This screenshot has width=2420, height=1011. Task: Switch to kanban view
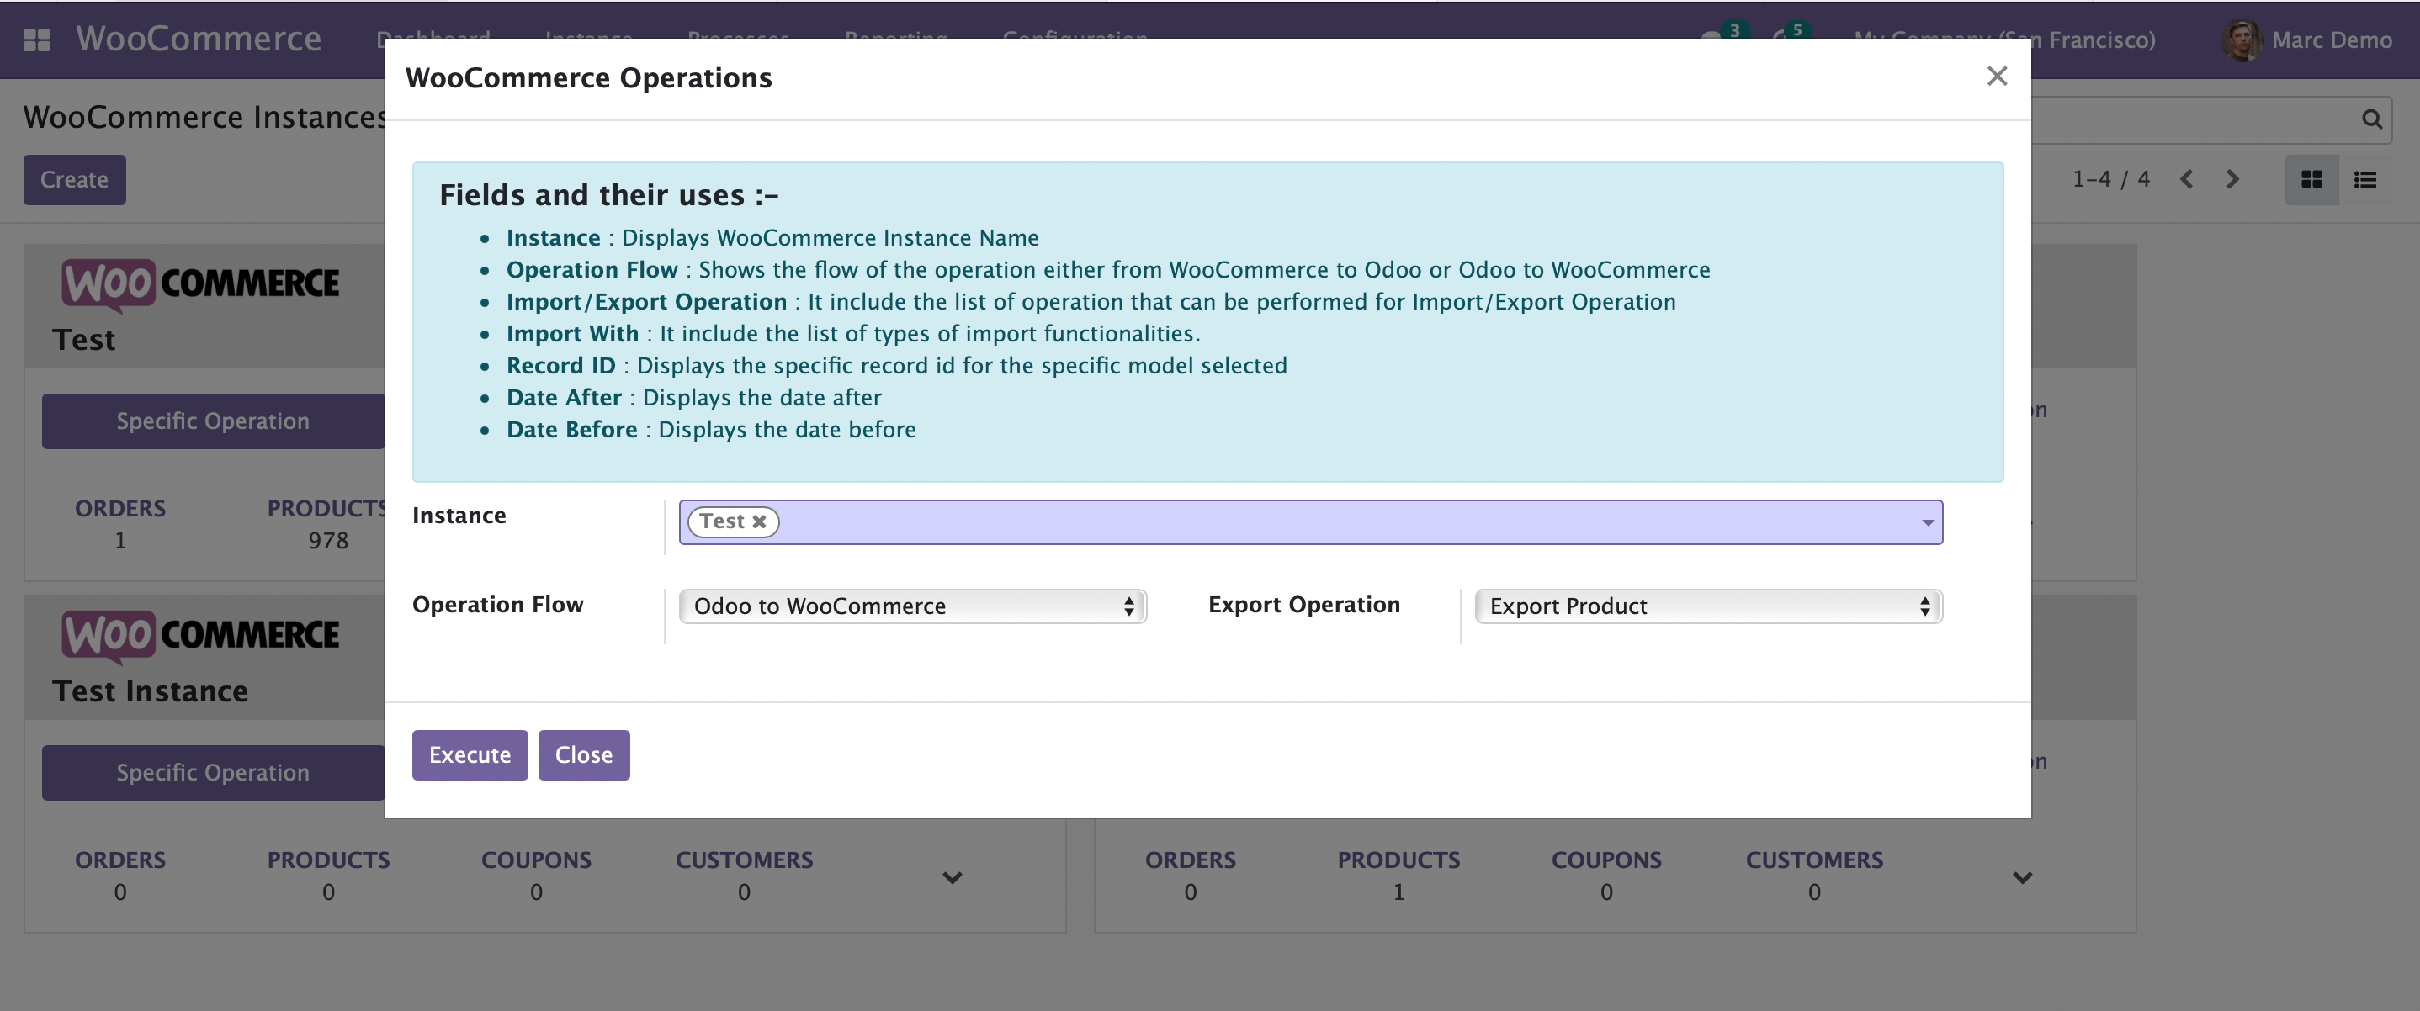coord(2311,179)
